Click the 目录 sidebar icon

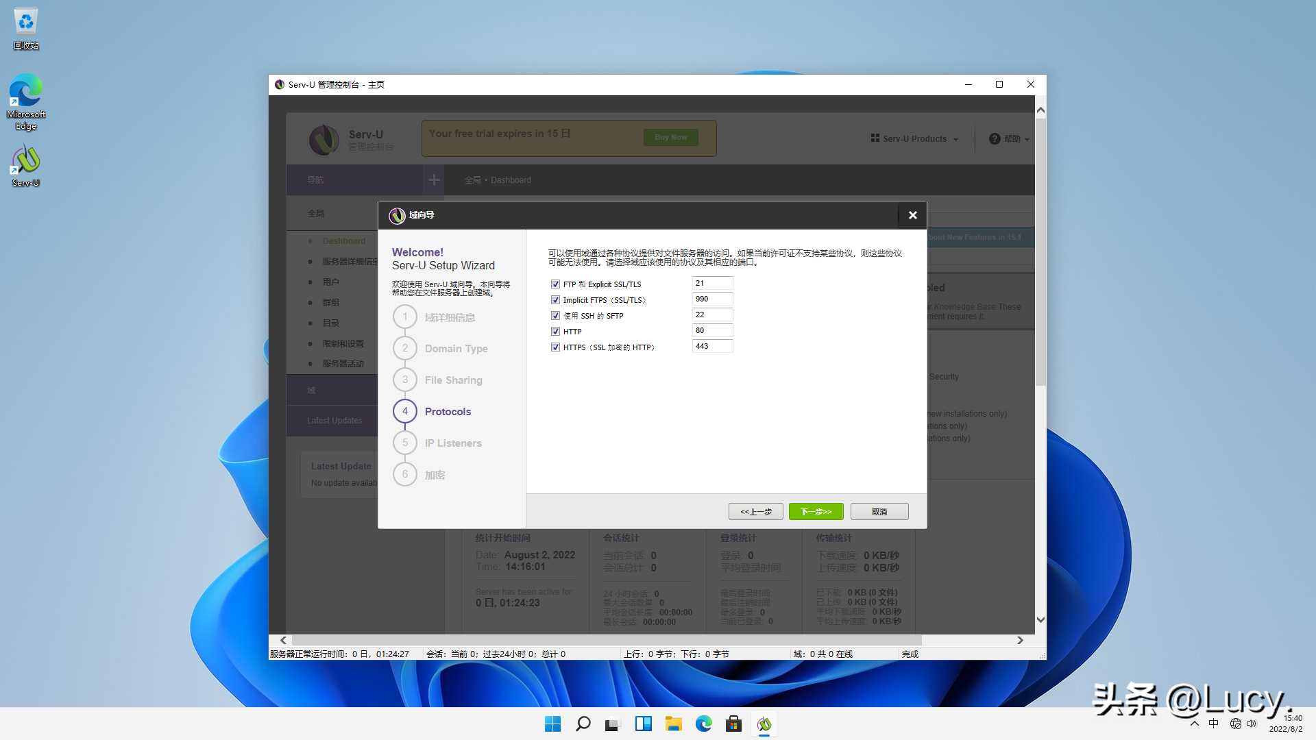pyautogui.click(x=331, y=323)
